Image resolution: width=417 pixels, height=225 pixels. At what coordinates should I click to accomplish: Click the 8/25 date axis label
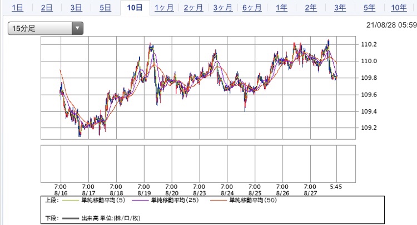[255, 193]
